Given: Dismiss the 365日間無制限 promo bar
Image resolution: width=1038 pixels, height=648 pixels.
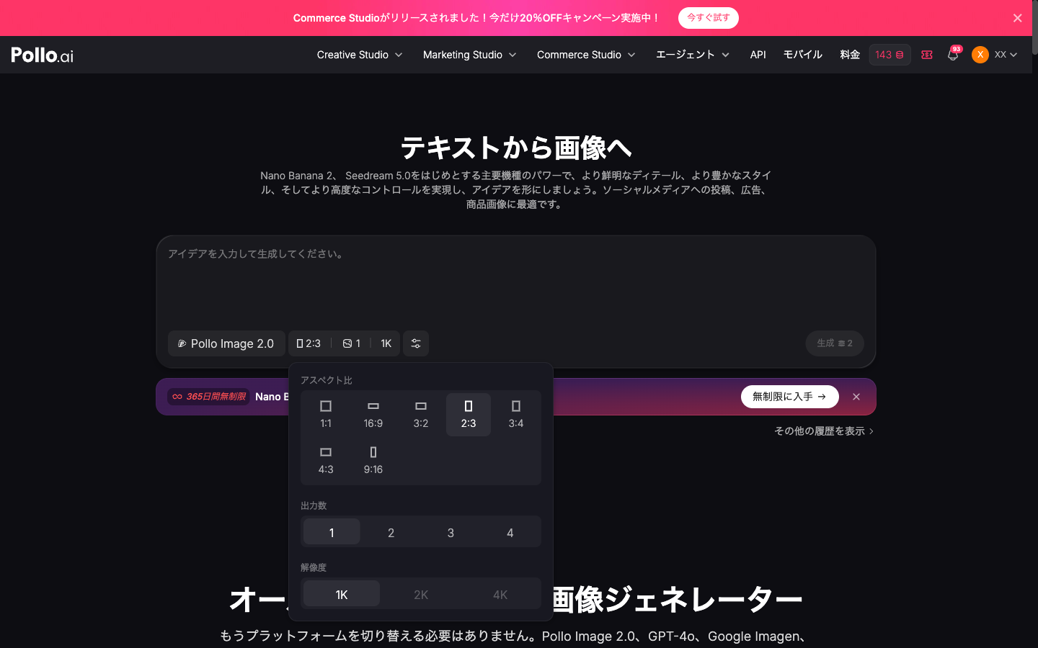Looking at the screenshot, I should click(x=856, y=397).
